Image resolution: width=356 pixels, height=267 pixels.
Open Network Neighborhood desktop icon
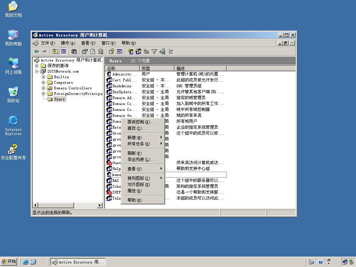(x=13, y=66)
